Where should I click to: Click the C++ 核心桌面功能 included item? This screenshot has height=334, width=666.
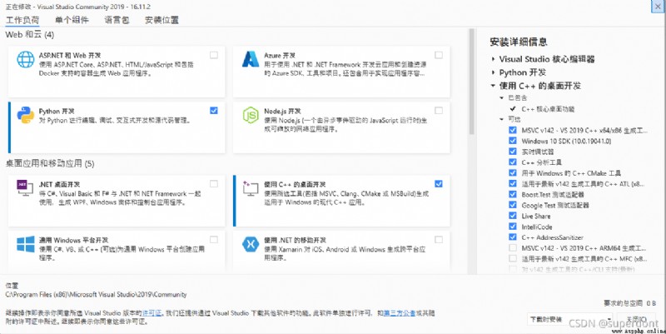(x=548, y=109)
